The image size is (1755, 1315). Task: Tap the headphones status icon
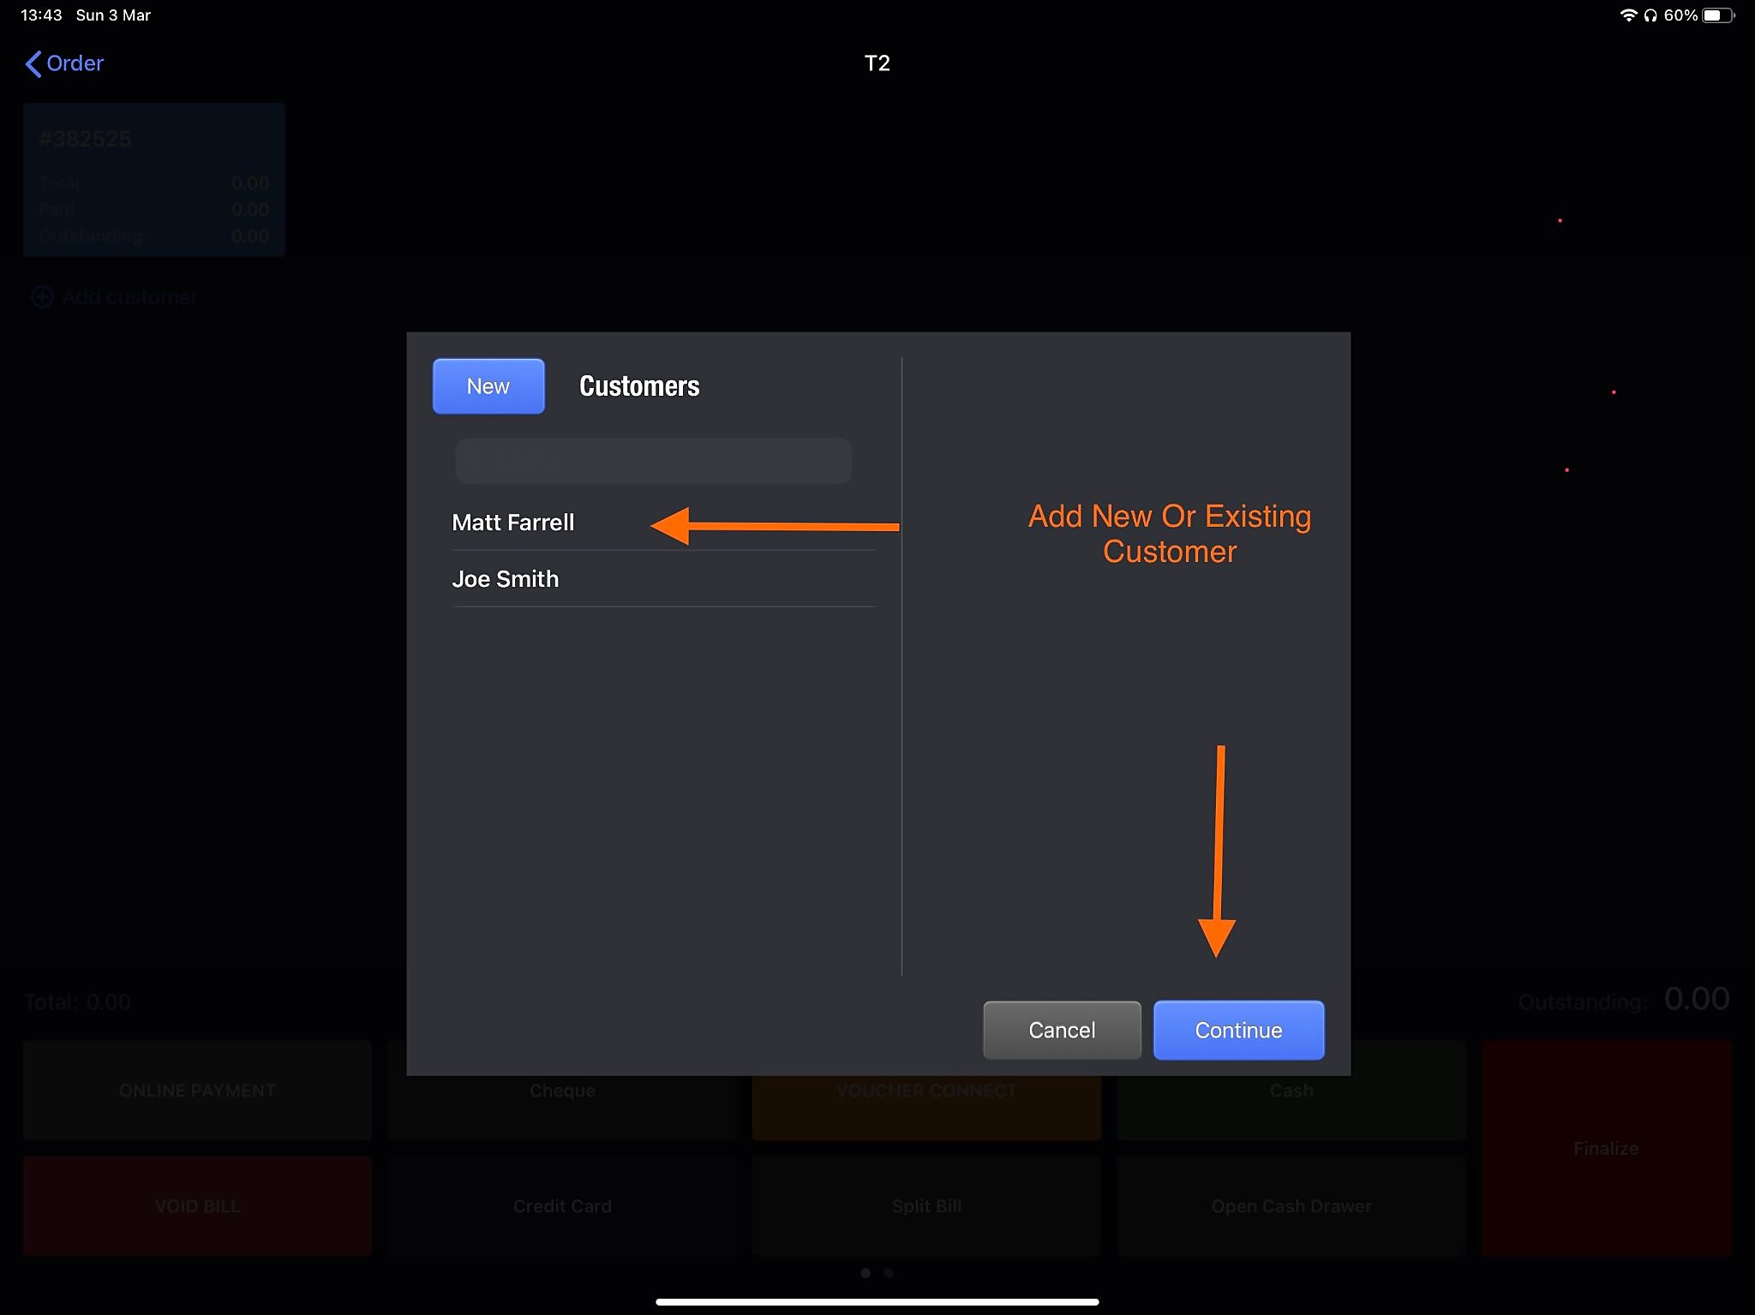click(x=1650, y=15)
